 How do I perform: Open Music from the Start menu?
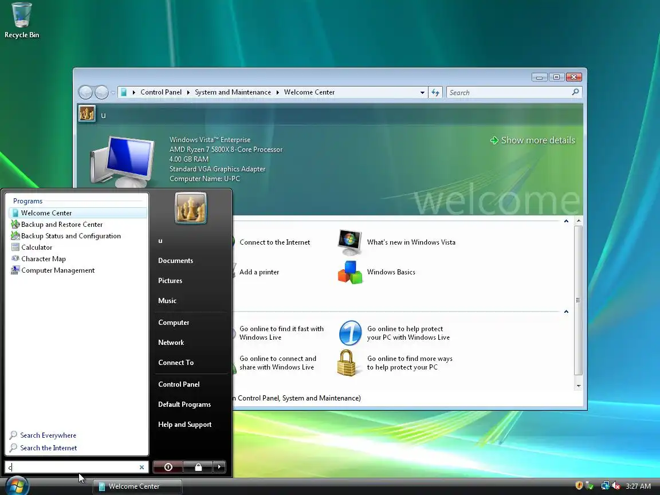point(167,301)
